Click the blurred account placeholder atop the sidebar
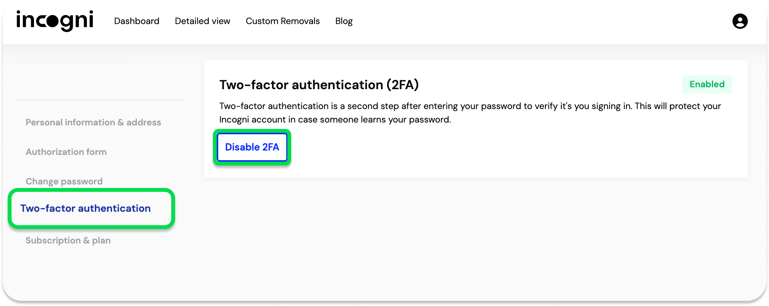Screen dimensions: 769x306 coord(71,62)
